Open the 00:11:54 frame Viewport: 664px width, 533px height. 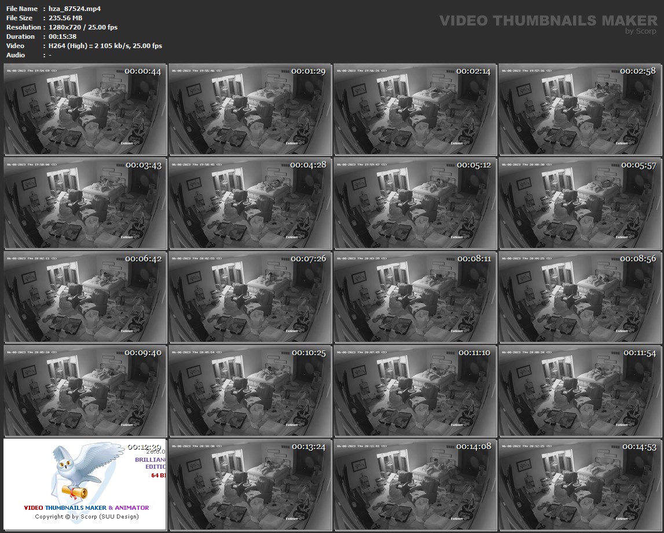pos(579,390)
